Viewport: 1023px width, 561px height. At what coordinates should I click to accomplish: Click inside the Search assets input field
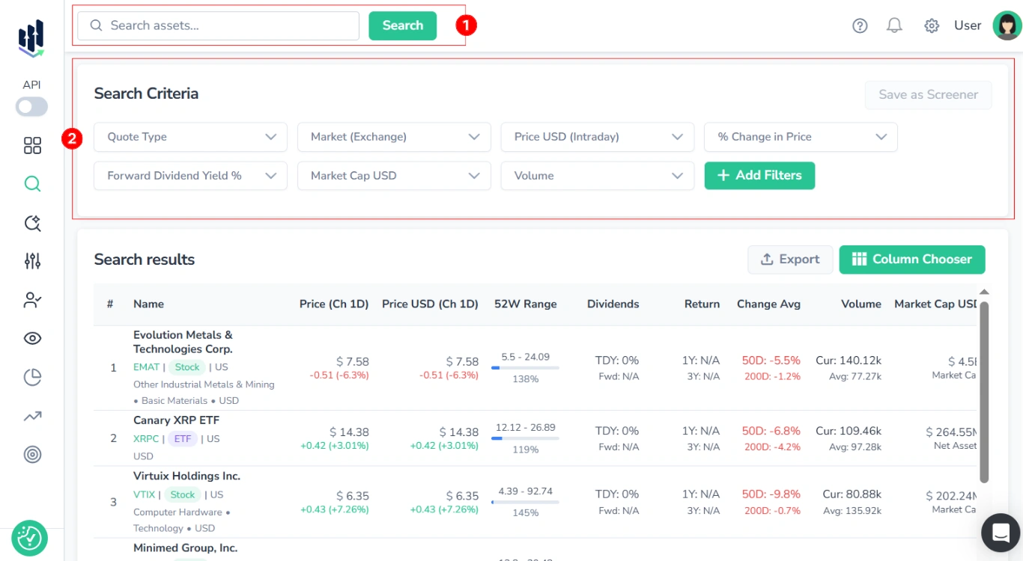pyautogui.click(x=217, y=25)
